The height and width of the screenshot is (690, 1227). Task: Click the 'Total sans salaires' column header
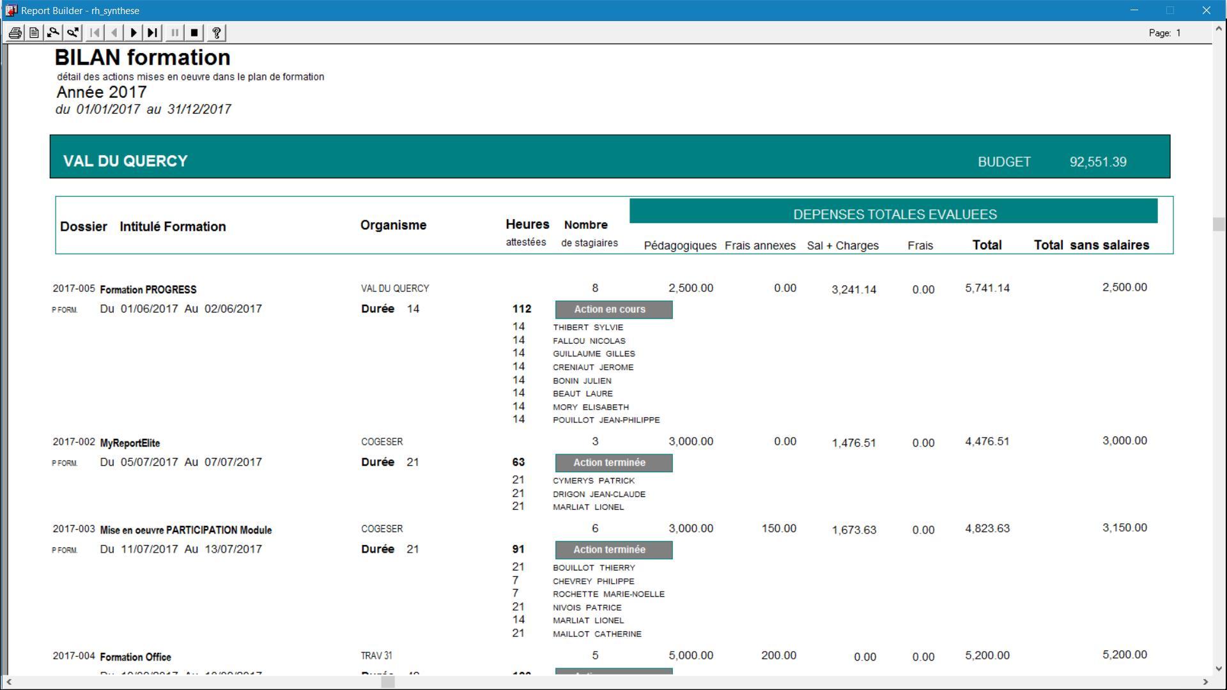pyautogui.click(x=1092, y=245)
